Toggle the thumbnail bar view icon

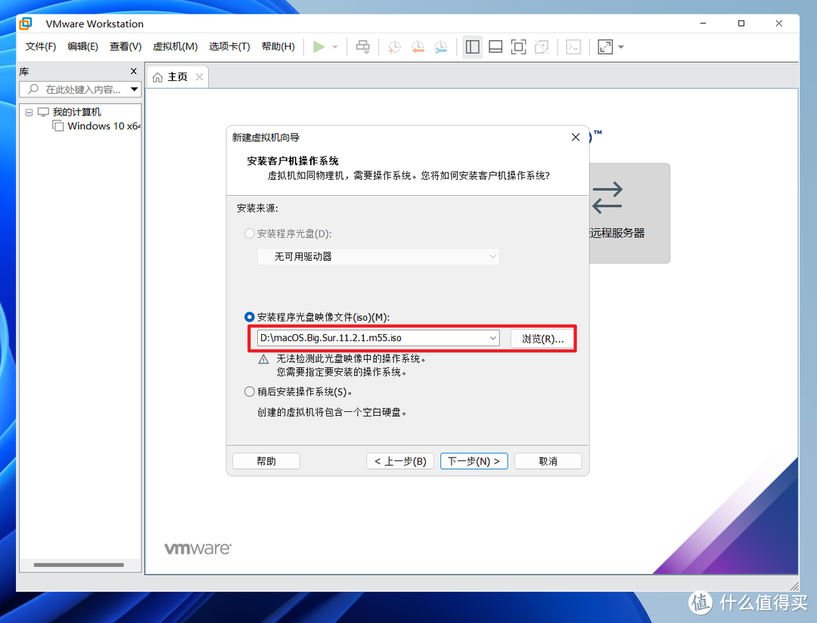495,47
